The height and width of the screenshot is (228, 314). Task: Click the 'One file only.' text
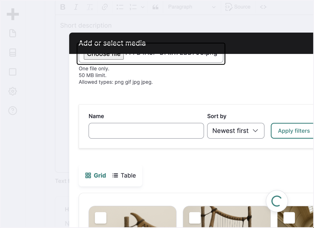pos(94,69)
